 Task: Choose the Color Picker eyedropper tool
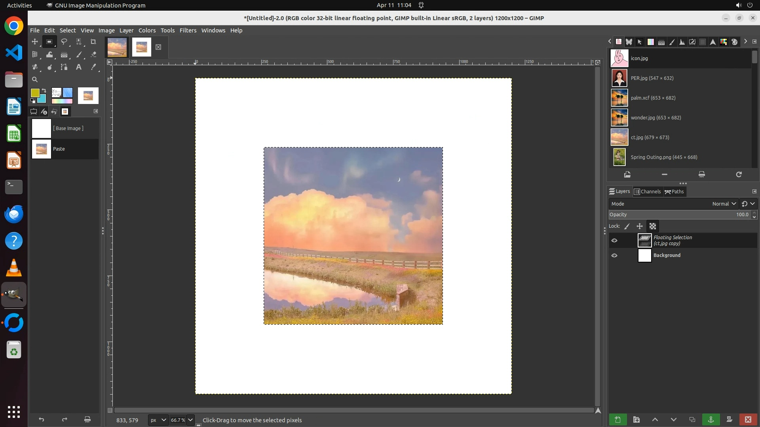[x=93, y=67]
